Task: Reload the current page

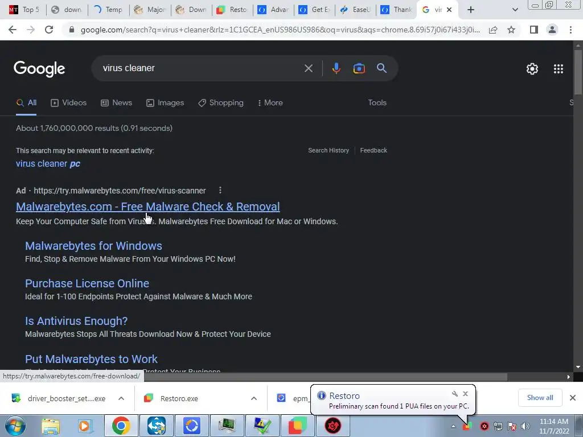Action: 49,30
